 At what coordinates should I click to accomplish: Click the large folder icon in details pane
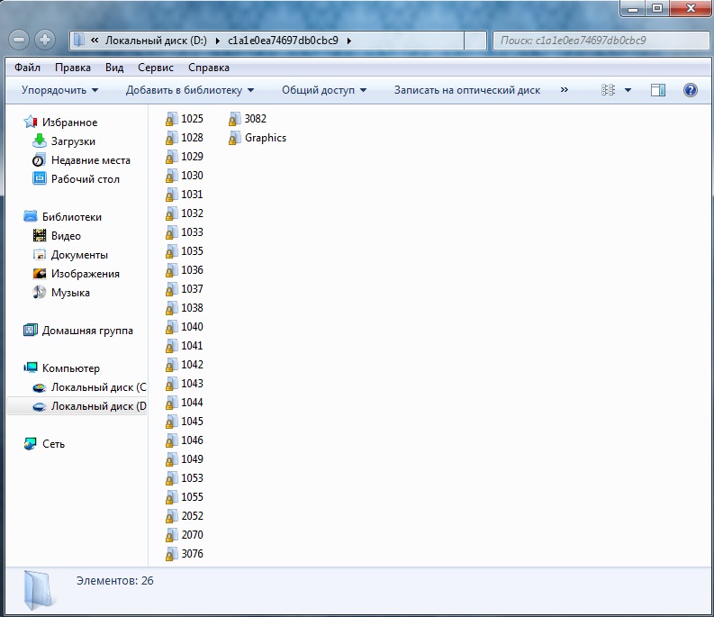click(x=39, y=590)
